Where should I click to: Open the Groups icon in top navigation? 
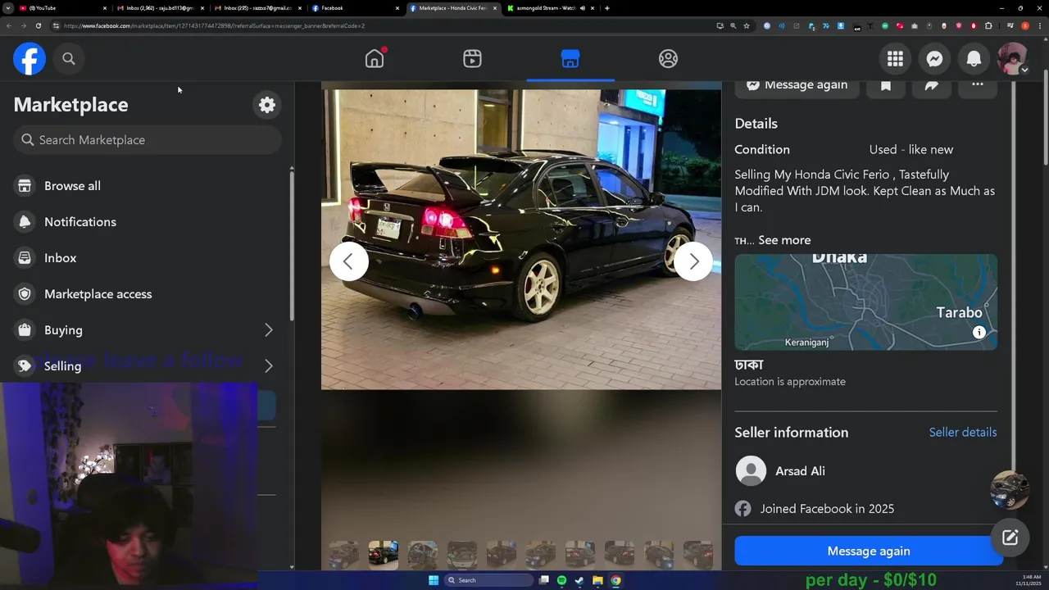668,59
